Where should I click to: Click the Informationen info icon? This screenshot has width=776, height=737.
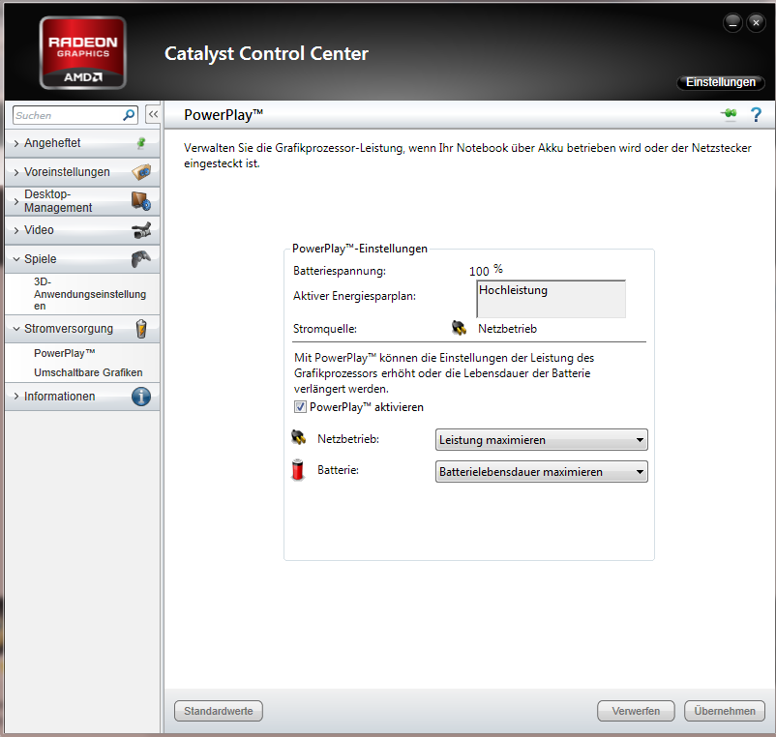[x=141, y=397]
